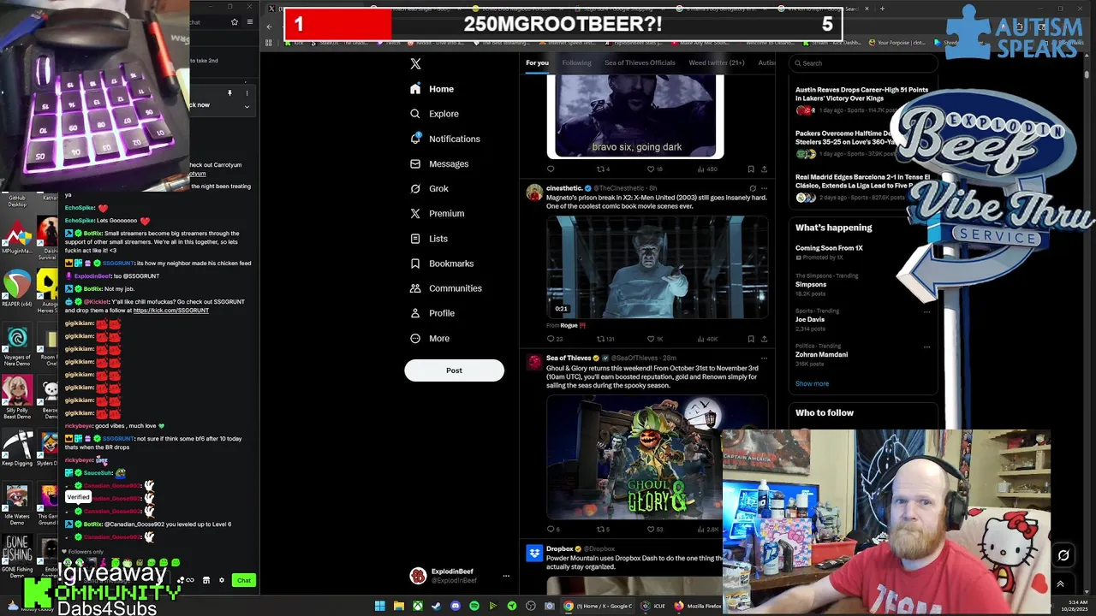Open File Explorer from taskbar
The image size is (1096, 616).
(x=398, y=606)
